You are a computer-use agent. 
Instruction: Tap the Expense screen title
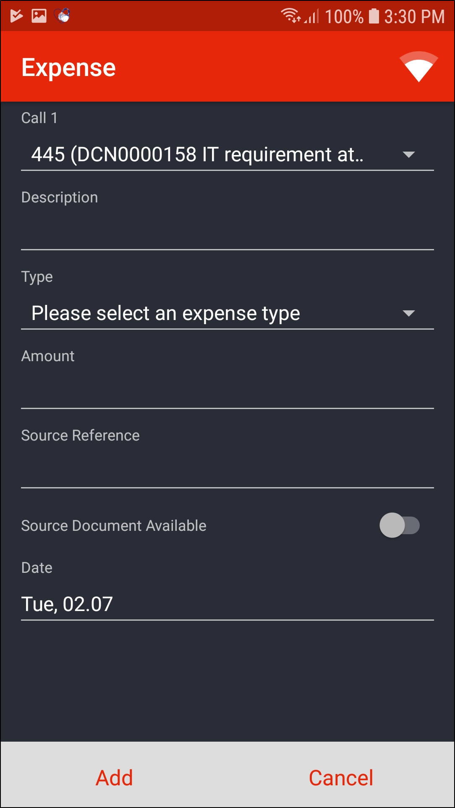click(68, 67)
